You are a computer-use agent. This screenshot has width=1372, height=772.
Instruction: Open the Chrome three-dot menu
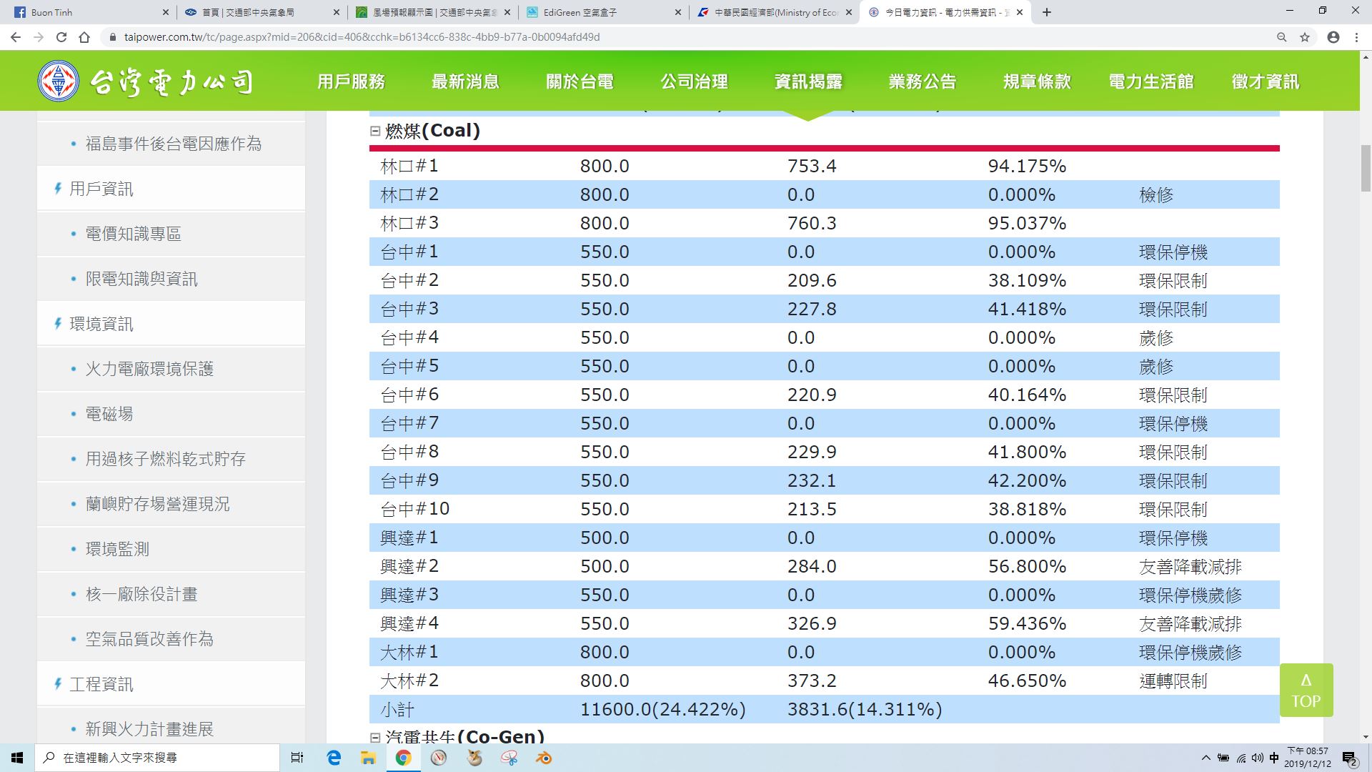1356,37
